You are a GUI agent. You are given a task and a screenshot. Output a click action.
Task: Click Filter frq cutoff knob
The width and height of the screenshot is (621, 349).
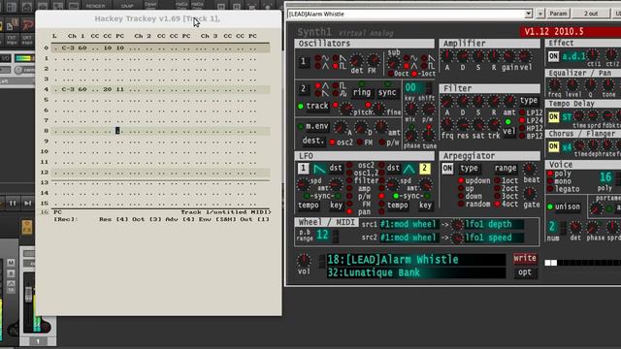[447, 124]
